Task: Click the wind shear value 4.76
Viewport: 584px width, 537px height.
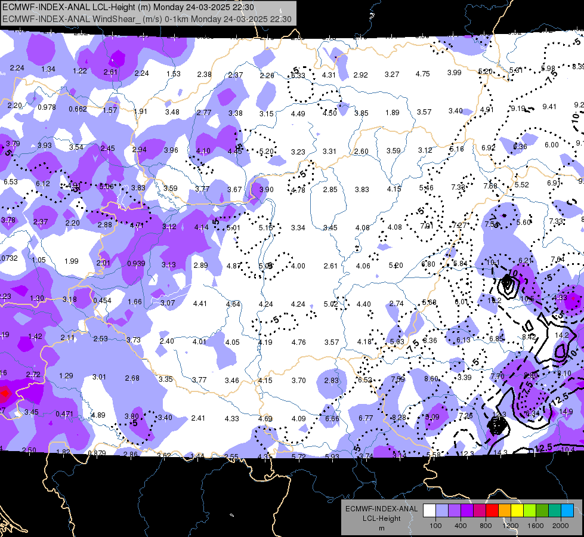Action: pos(298,342)
